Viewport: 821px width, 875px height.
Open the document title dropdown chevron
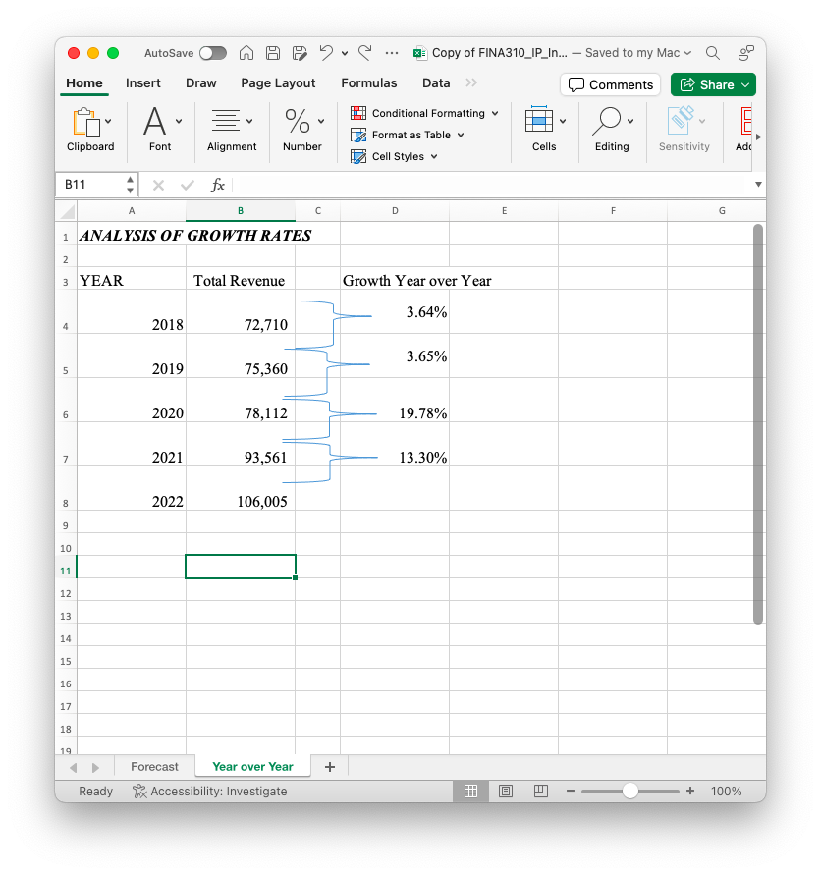pos(687,53)
